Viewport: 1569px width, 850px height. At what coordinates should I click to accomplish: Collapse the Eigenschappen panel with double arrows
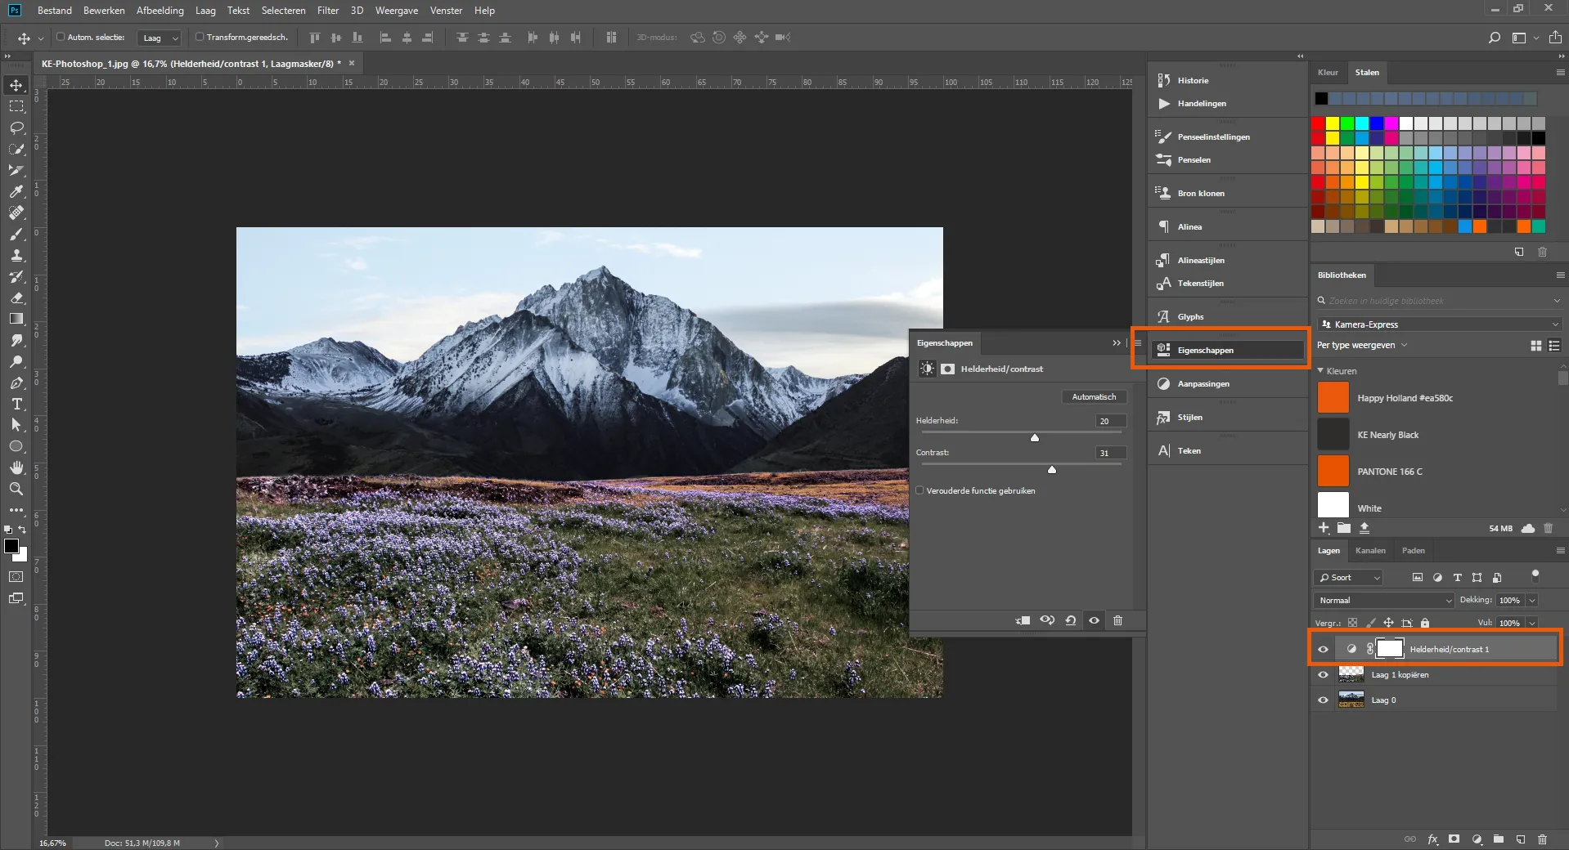click(1116, 343)
